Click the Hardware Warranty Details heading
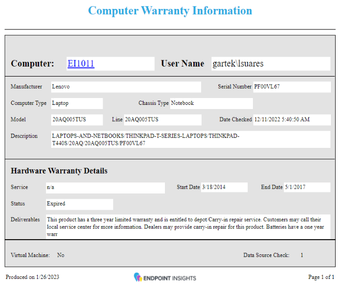The width and height of the screenshot is (344, 291). [x=59, y=171]
